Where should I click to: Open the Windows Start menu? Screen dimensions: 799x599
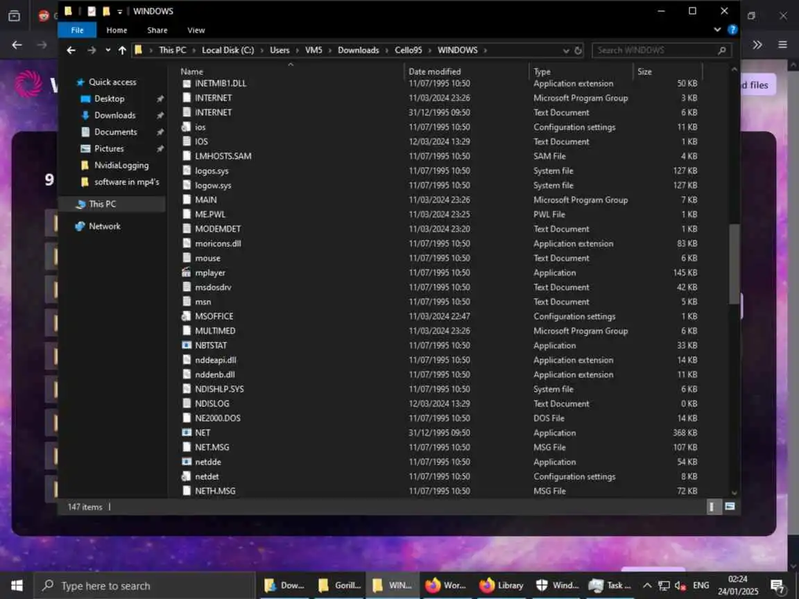[x=17, y=586]
